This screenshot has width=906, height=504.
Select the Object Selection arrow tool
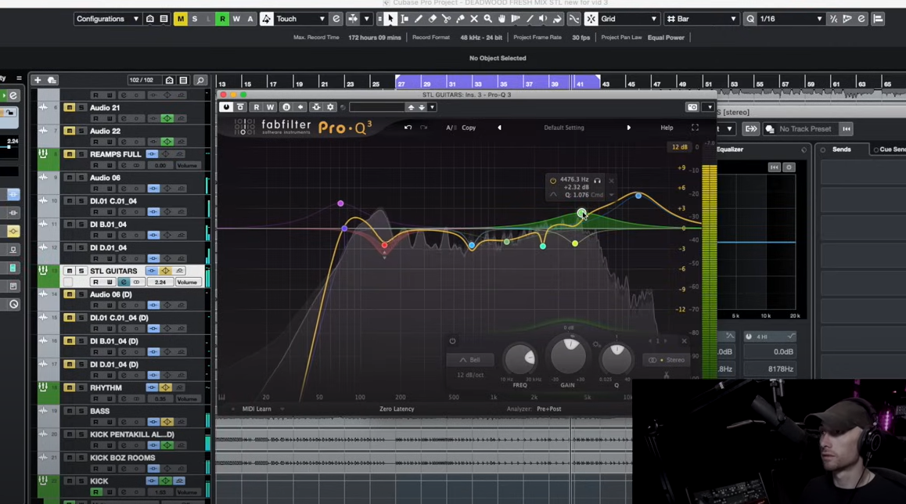click(x=390, y=19)
